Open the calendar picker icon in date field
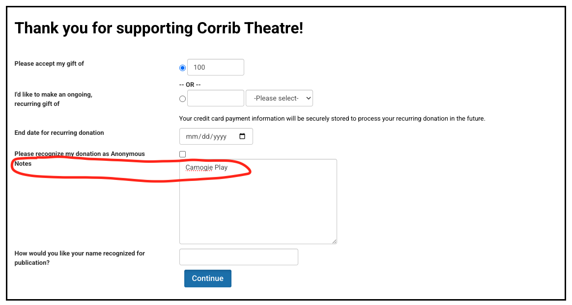This screenshot has width=572, height=305. click(x=242, y=136)
